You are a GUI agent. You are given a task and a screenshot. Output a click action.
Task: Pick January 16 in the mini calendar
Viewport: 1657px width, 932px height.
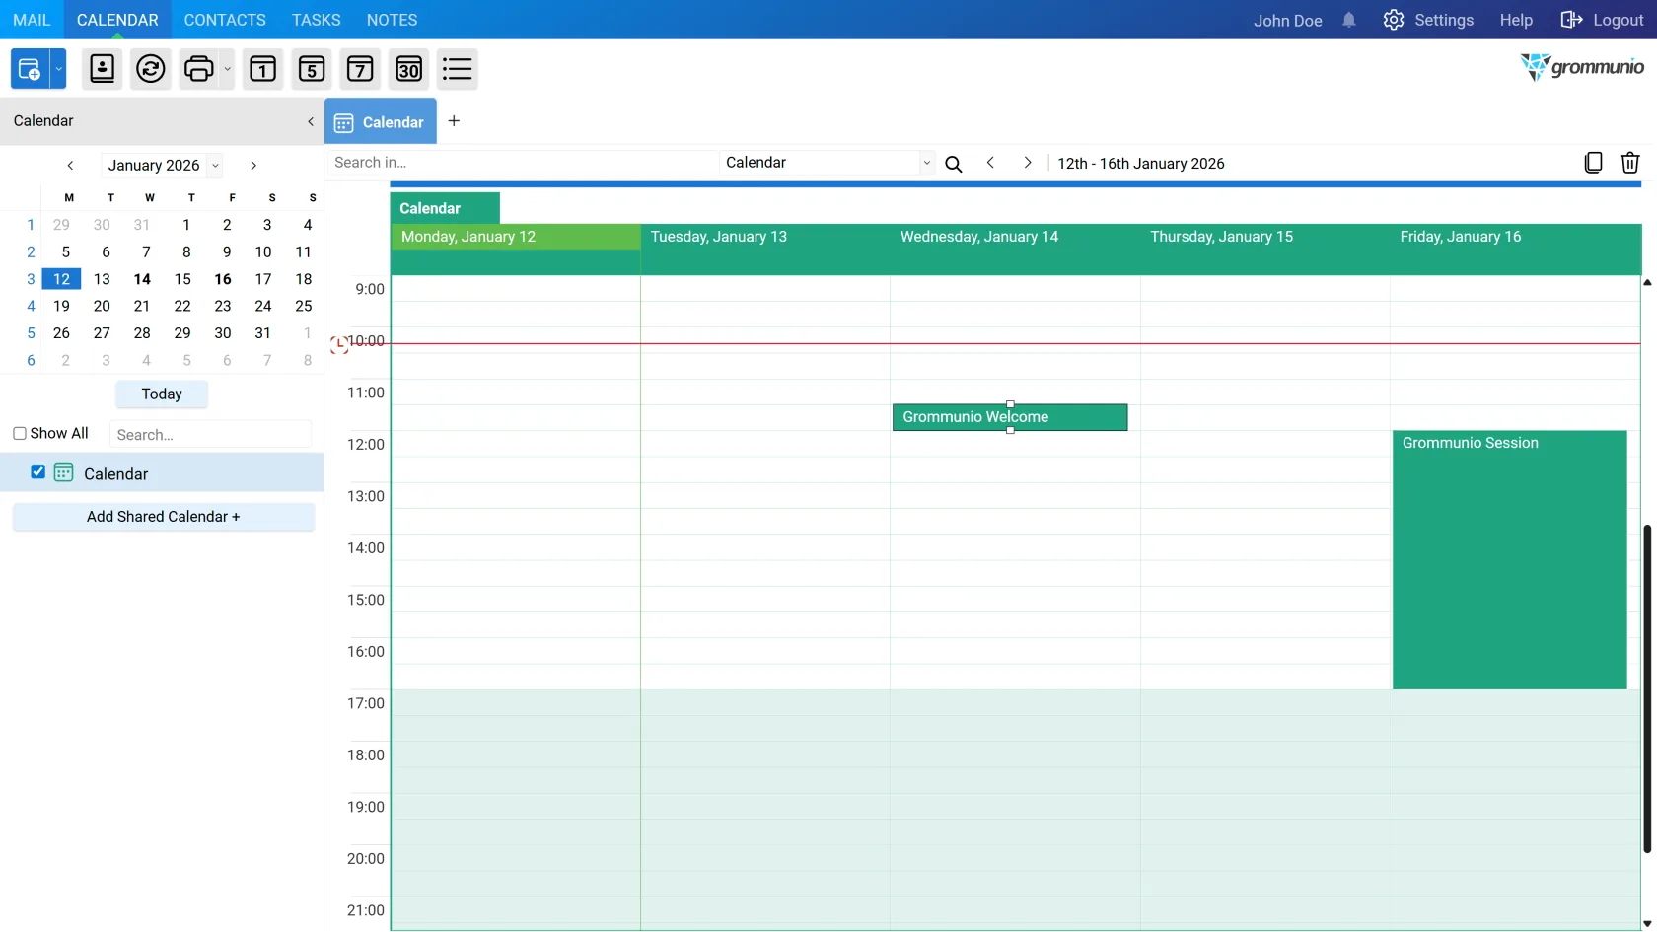[223, 279]
